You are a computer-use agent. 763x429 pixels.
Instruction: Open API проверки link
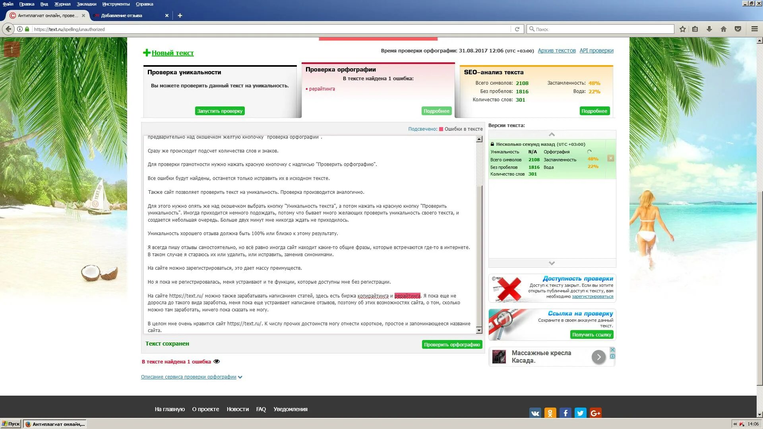(x=596, y=50)
